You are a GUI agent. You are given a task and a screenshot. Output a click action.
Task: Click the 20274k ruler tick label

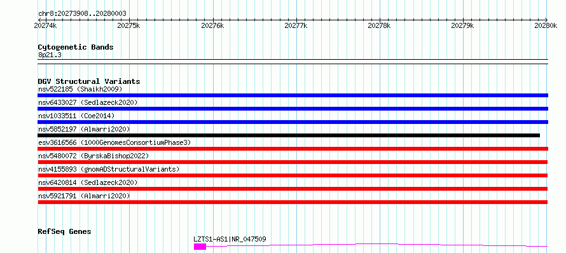[45, 25]
